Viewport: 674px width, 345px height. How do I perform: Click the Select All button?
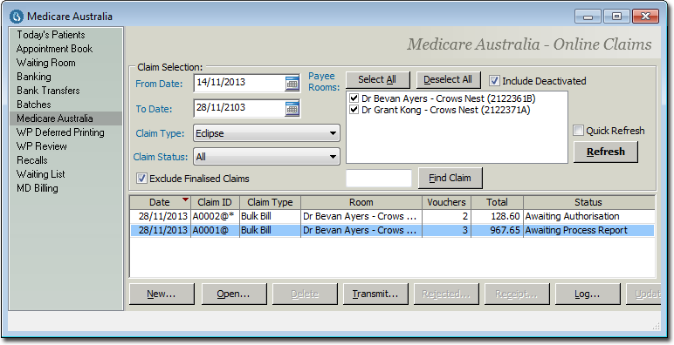377,80
